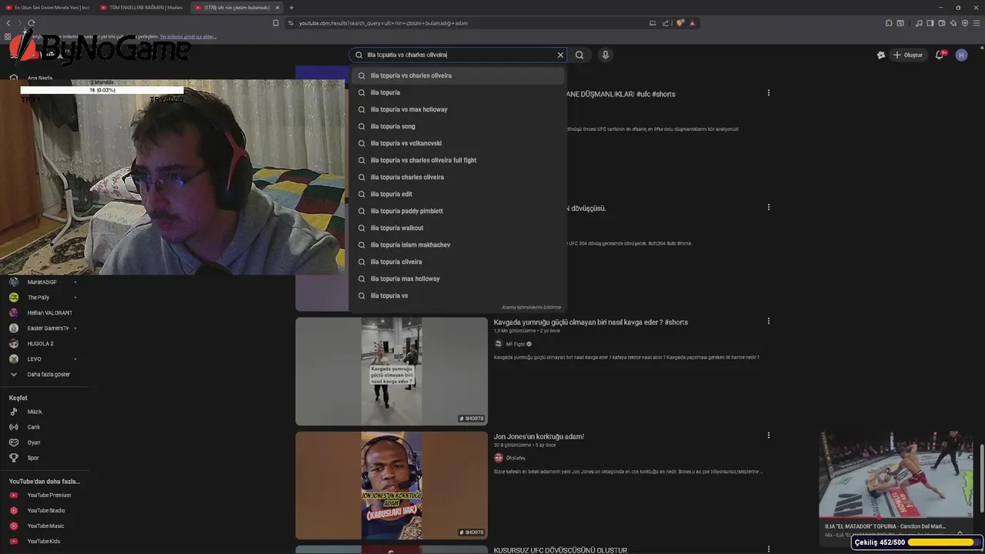985x554 pixels.
Task: Choose suggestion ilia topuria song
Action: (x=458, y=126)
